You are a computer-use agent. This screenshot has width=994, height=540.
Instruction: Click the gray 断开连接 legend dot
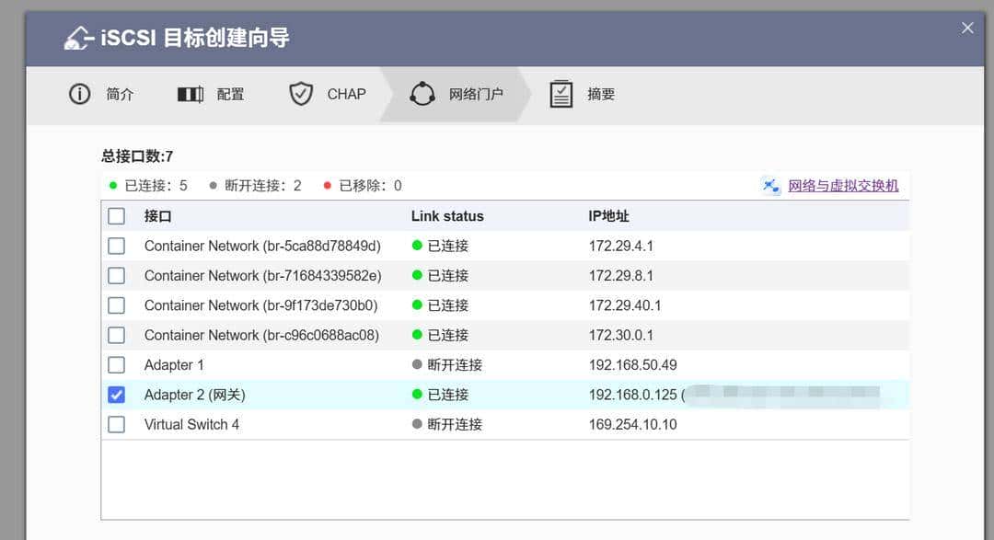[x=212, y=184]
